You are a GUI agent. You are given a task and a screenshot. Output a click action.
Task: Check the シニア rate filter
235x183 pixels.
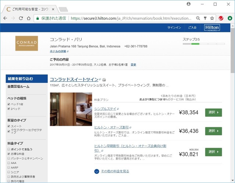(x=9, y=172)
